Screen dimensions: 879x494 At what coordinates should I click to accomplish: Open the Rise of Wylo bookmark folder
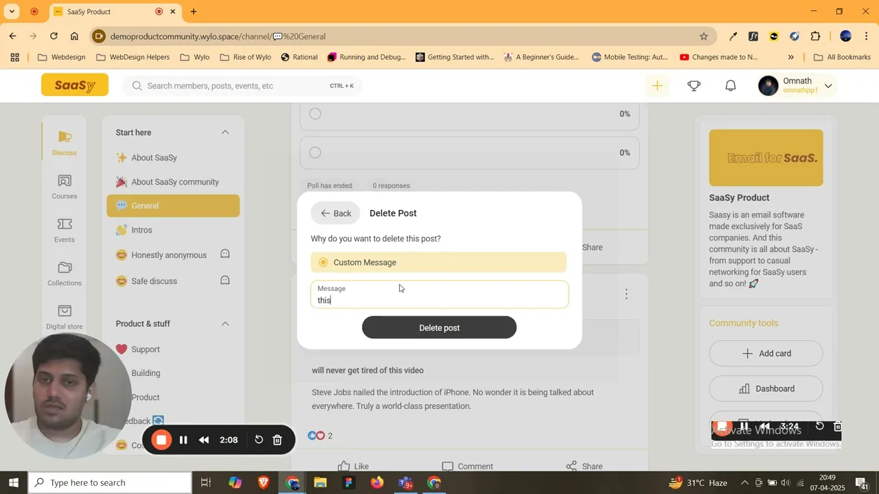pos(245,58)
